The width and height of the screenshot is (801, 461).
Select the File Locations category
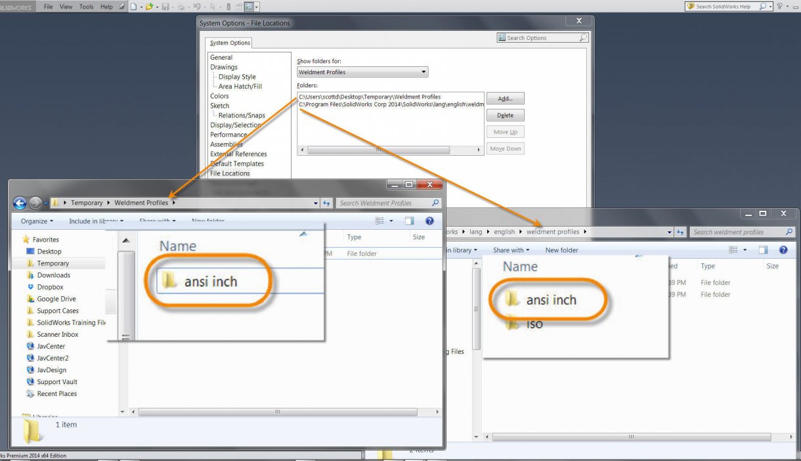230,173
